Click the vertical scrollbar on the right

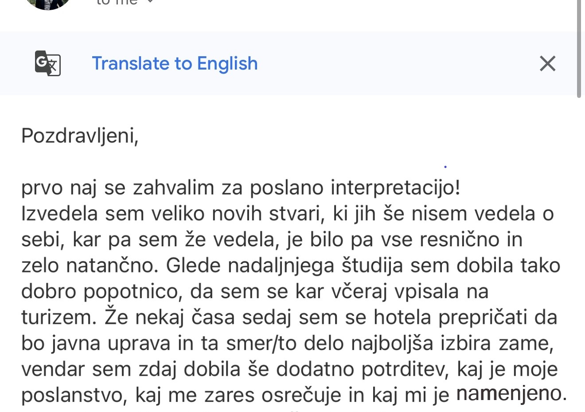[579, 49]
